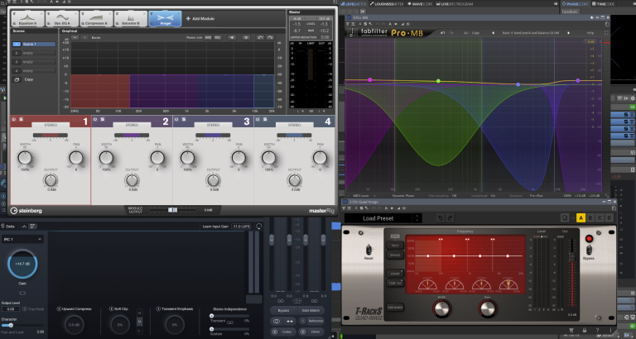Open the Pro-MB preset name selector
The width and height of the screenshot is (636, 339).
pyautogui.click(x=530, y=32)
